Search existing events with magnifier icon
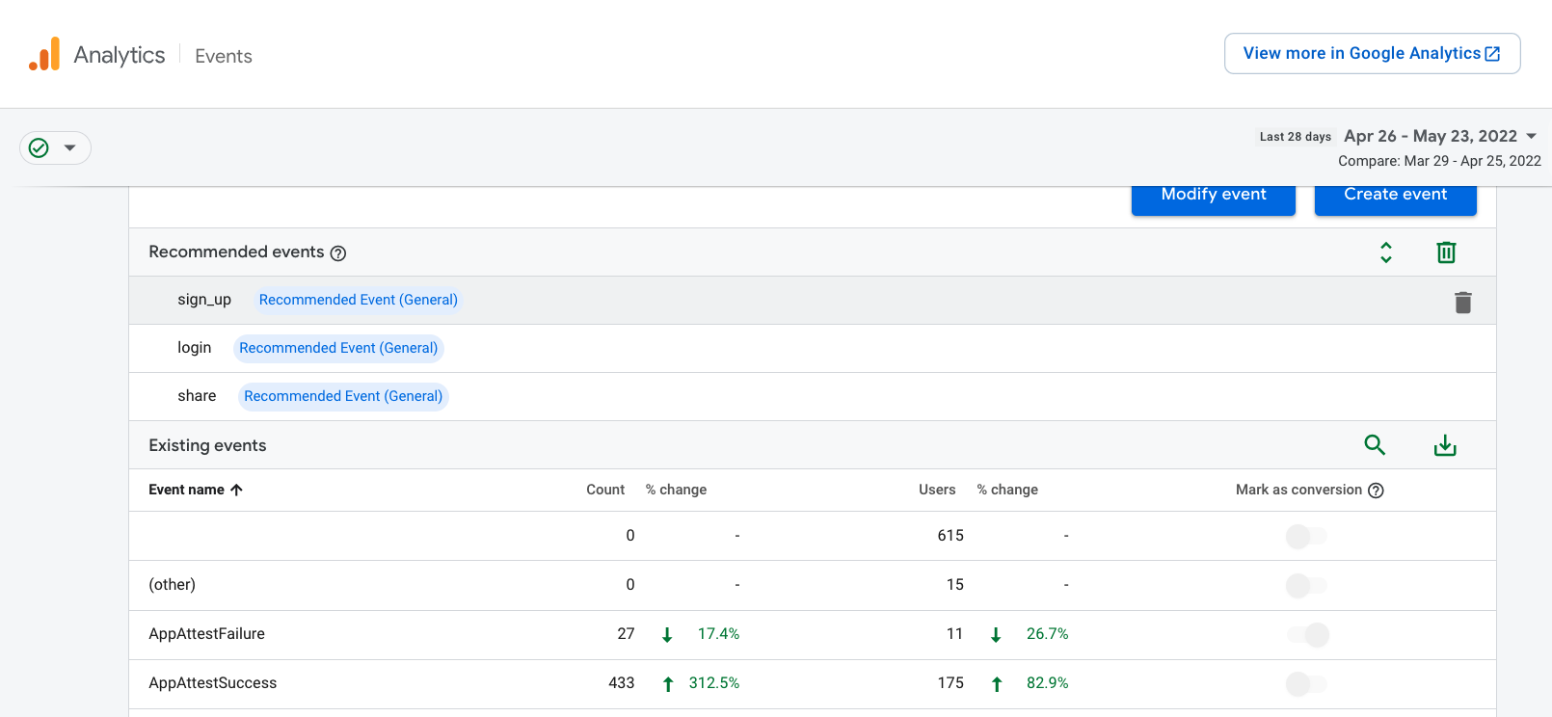Viewport: 1552px width, 717px height. 1374,445
